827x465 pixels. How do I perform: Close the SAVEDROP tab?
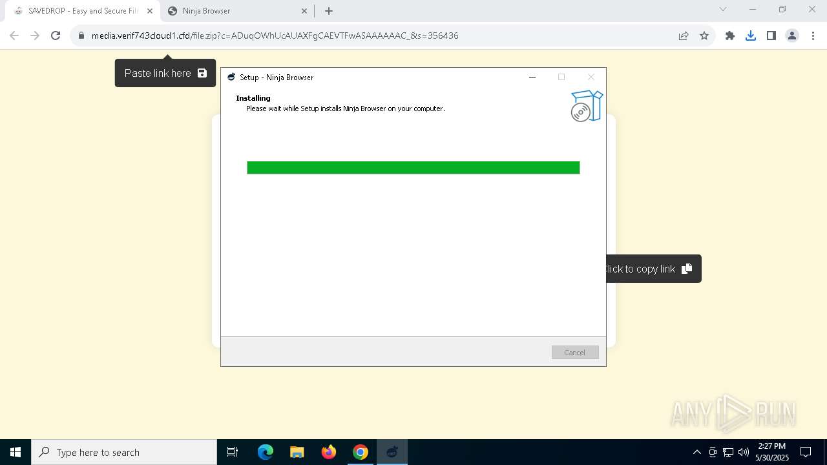(150, 11)
